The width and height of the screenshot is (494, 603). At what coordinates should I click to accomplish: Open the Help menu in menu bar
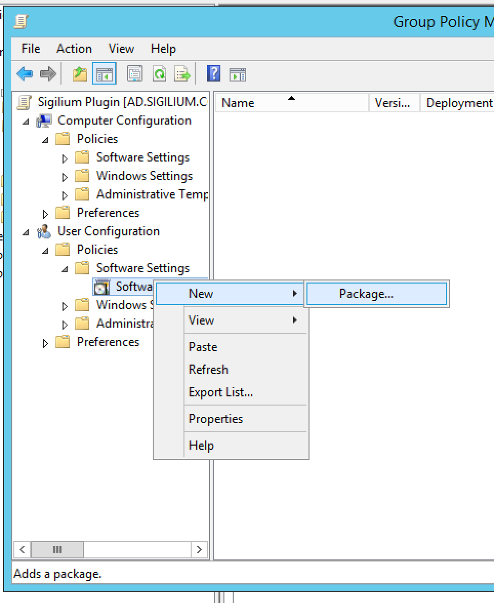coord(163,48)
